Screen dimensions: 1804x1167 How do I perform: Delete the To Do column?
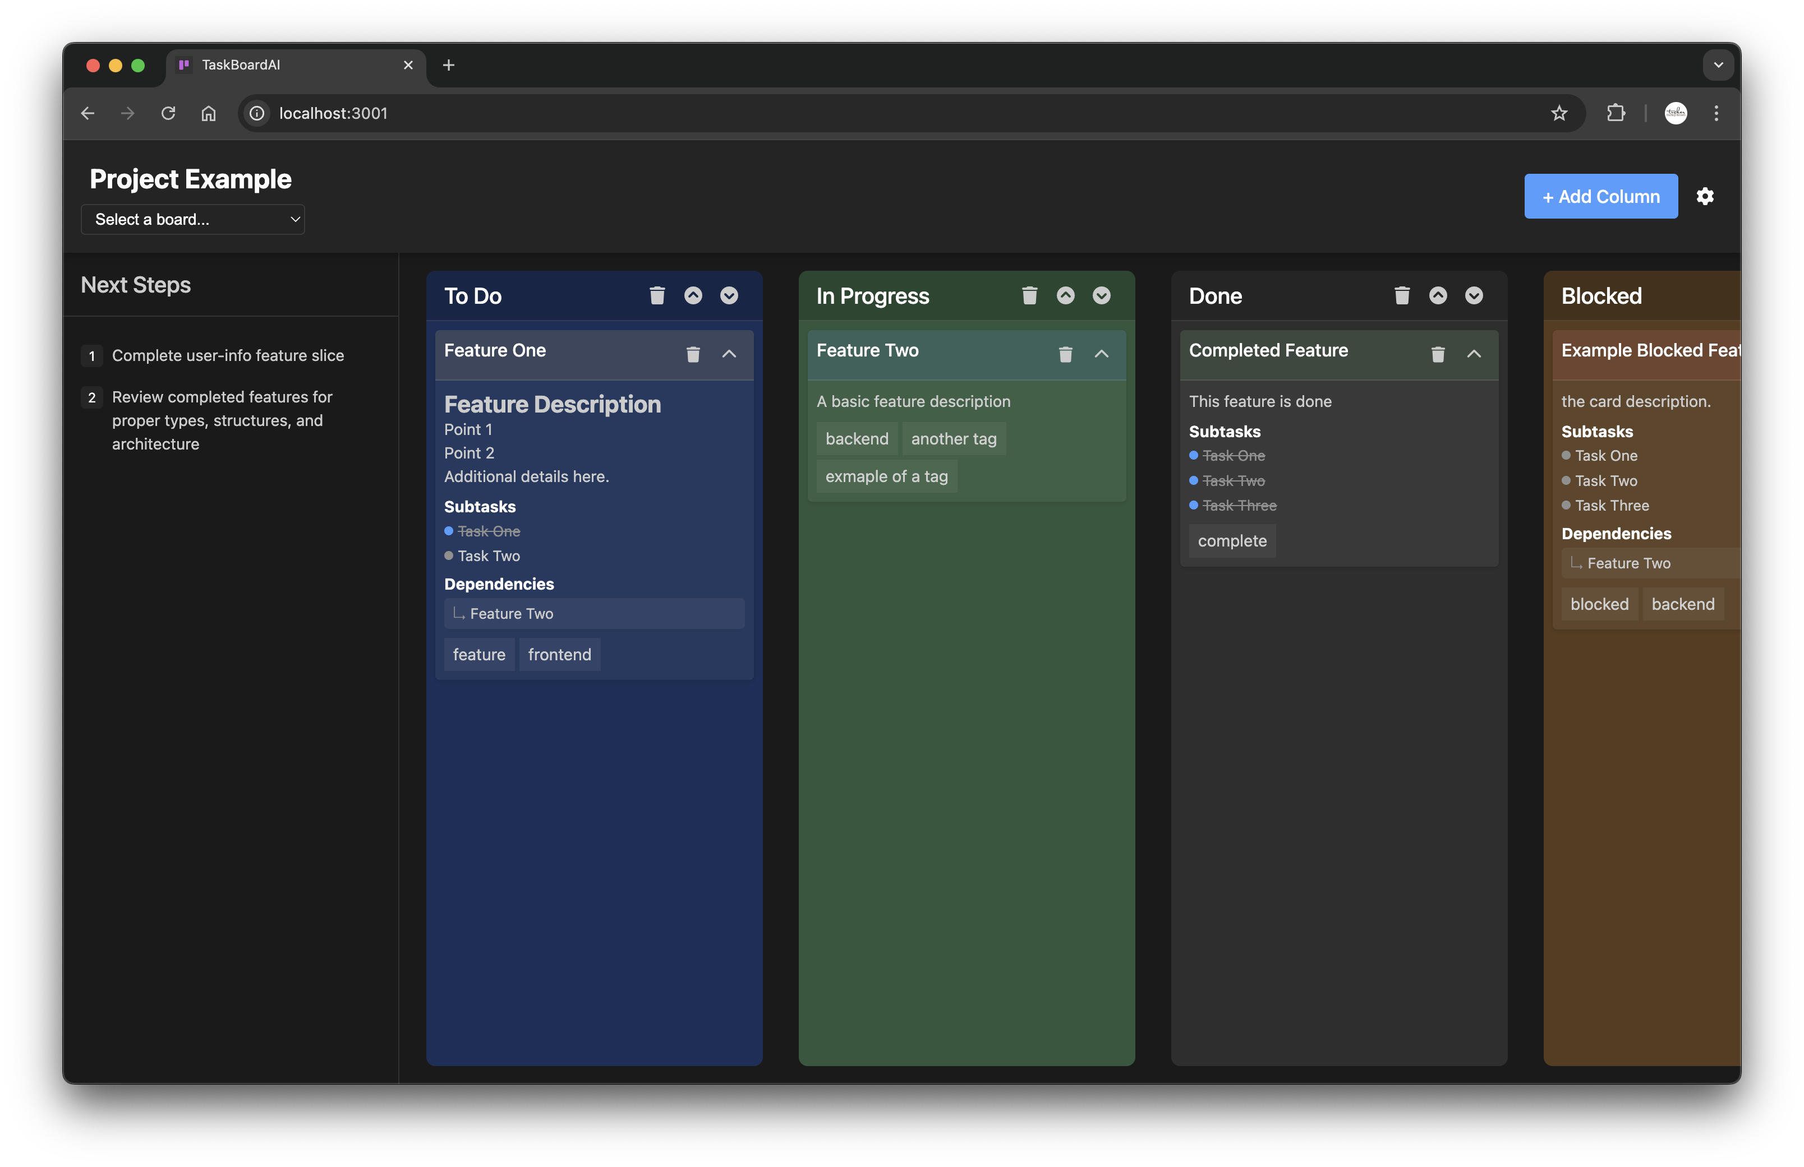[x=656, y=295]
